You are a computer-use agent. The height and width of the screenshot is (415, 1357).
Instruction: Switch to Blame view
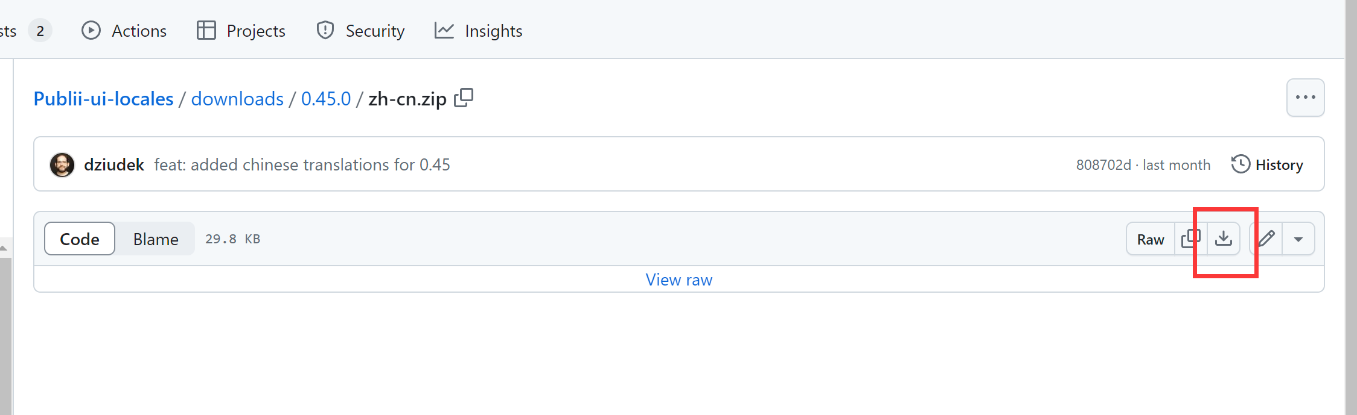156,239
